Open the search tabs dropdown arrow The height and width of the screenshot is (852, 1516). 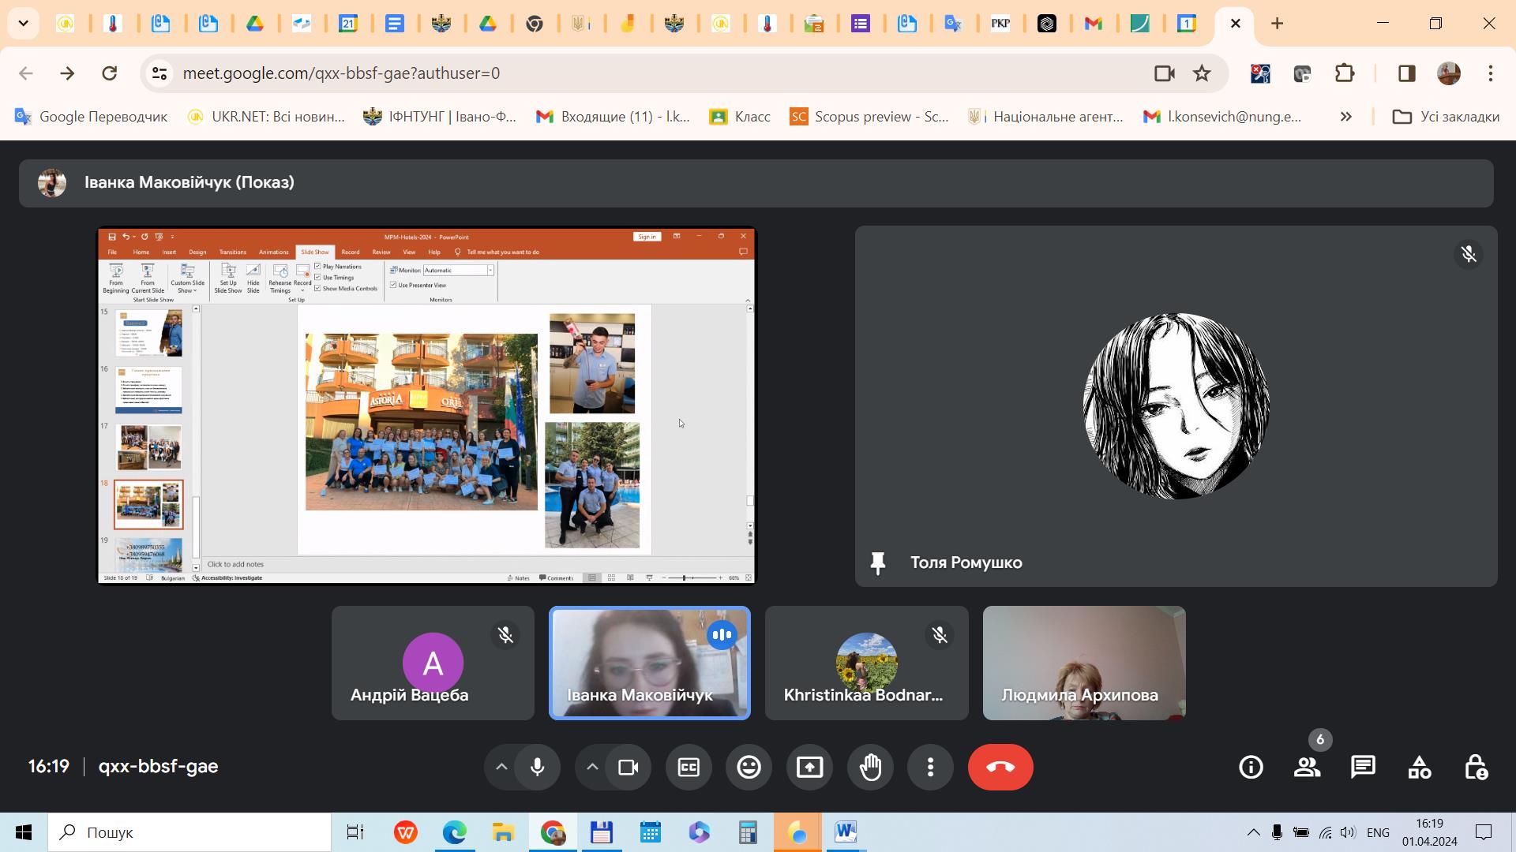tap(23, 23)
